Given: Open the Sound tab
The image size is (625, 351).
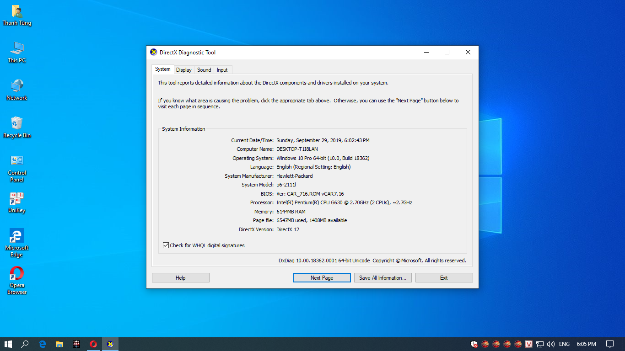Looking at the screenshot, I should [204, 70].
